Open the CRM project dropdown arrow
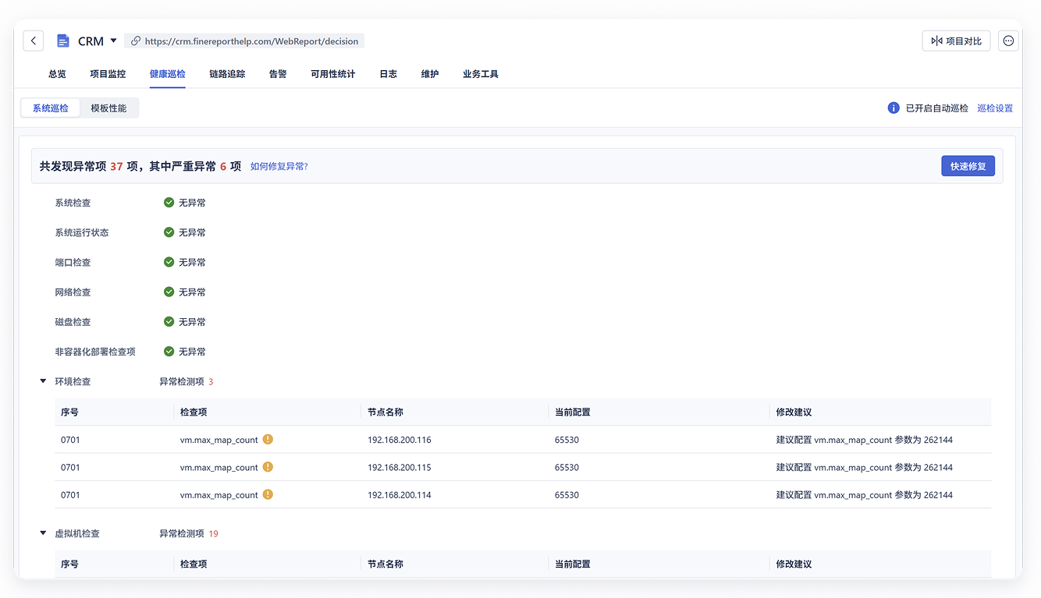This screenshot has height=598, width=1041. 113,41
